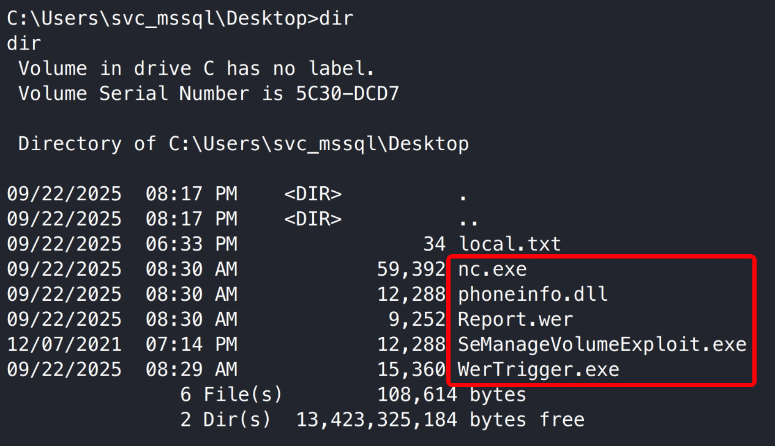Click the 12/07/2021 date stamp

pos(64,344)
